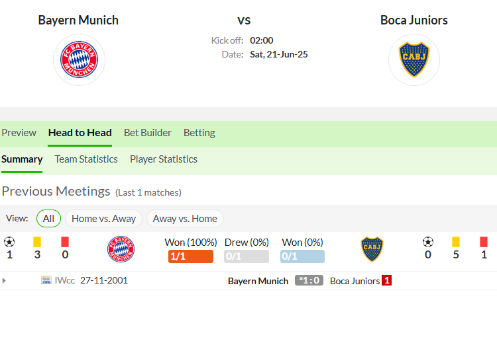
Task: Select the All view filter
Action: (48, 219)
